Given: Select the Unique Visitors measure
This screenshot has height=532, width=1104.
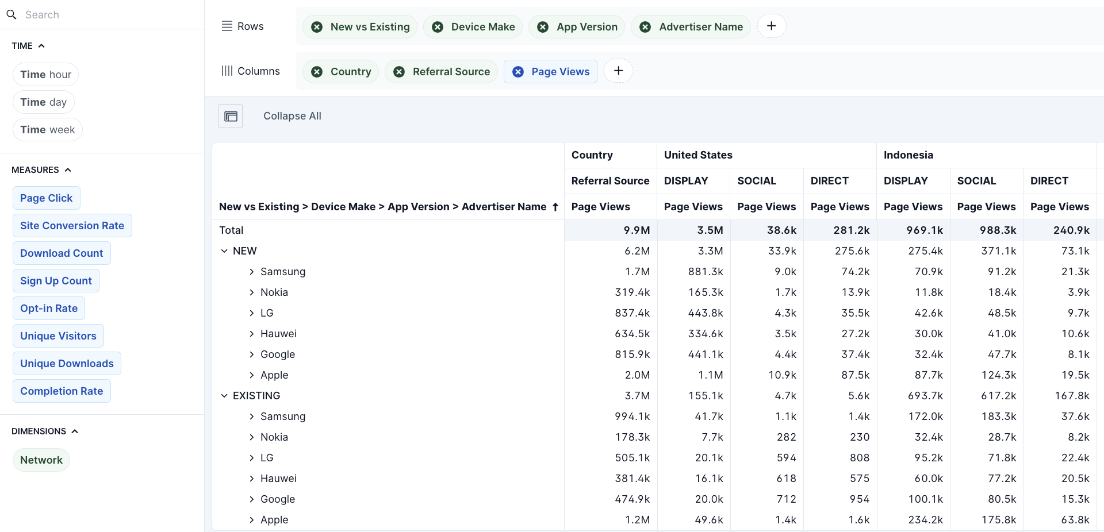Looking at the screenshot, I should click(x=58, y=336).
